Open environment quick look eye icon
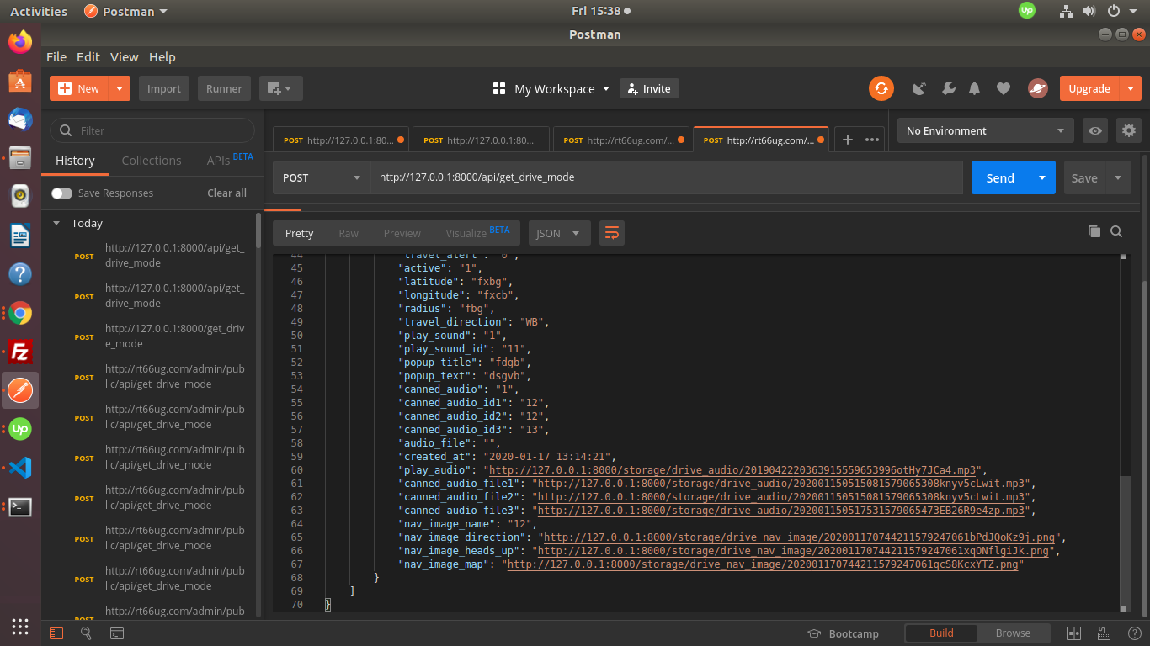The image size is (1150, 646). 1094,130
